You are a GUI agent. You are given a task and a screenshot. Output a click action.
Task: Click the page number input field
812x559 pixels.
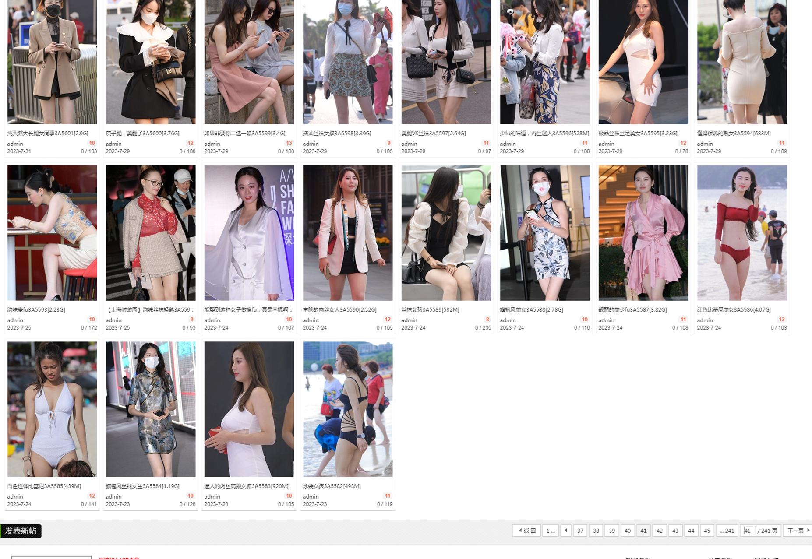[749, 531]
